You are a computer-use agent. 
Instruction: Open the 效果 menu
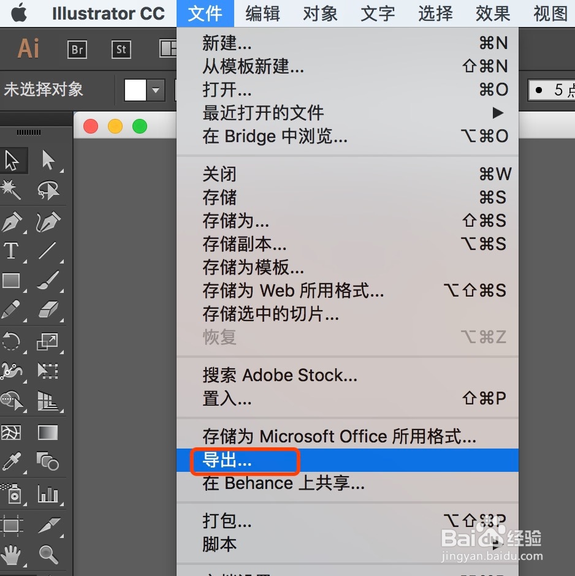point(493,13)
